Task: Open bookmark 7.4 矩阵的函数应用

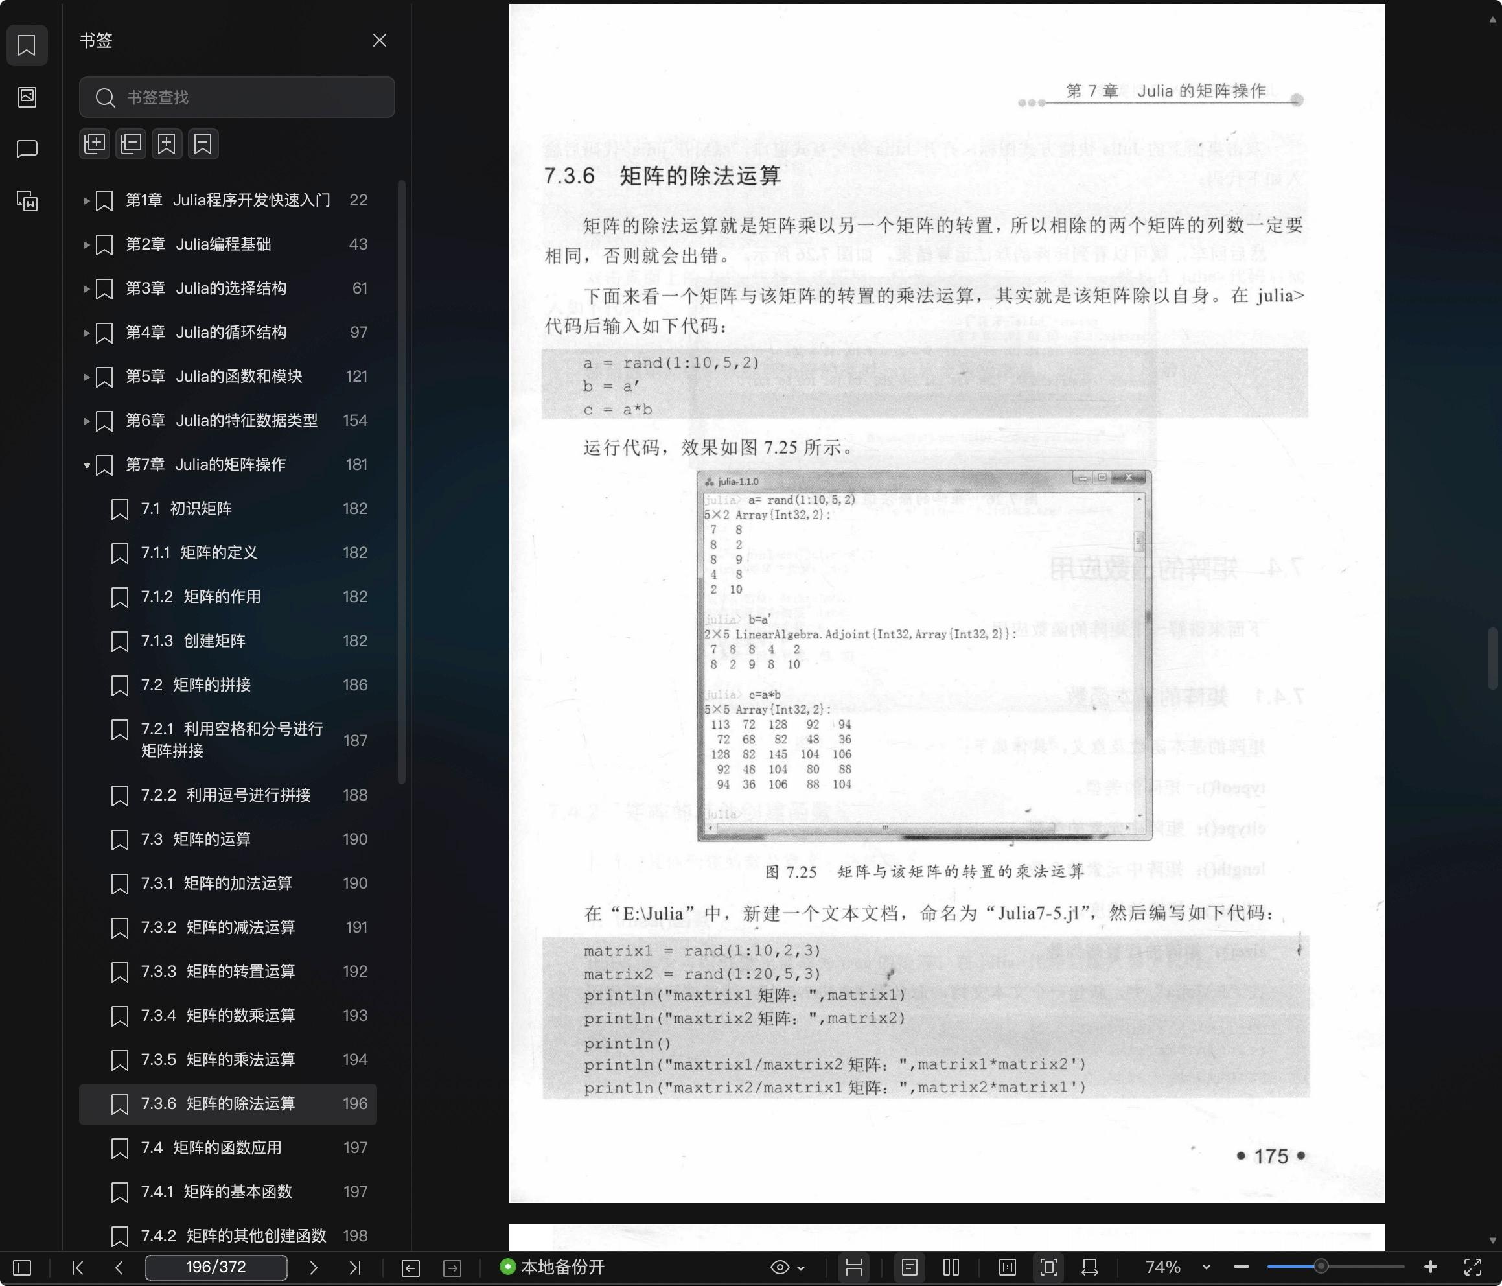Action: click(227, 1148)
